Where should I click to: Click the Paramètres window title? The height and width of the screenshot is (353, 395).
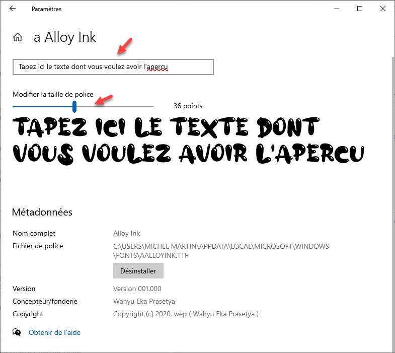click(46, 9)
